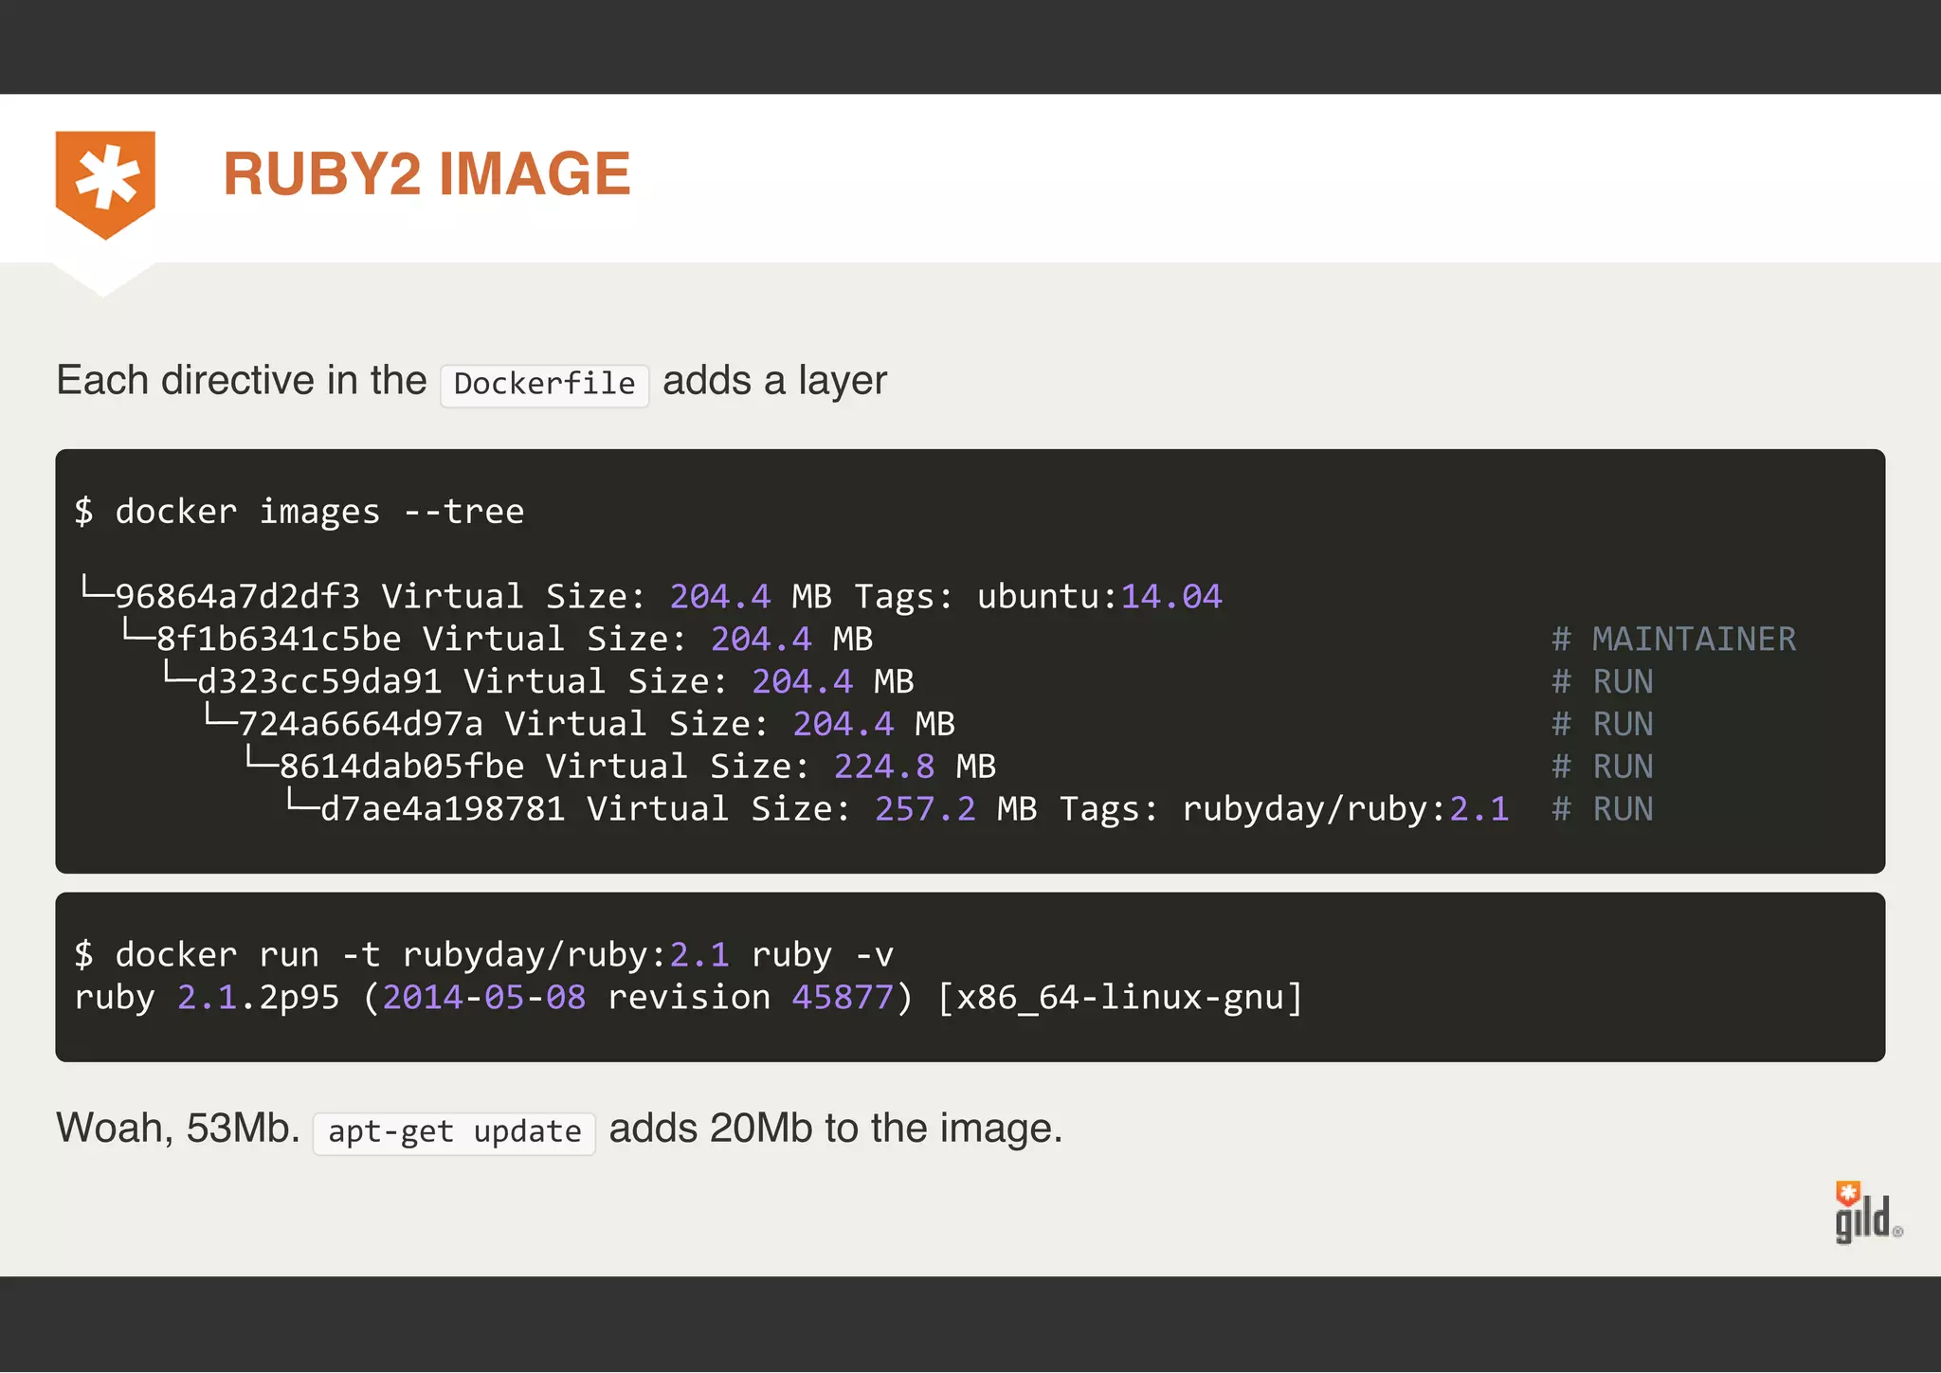The image size is (1941, 1373).
Task: Click the orange asterisk shield logo
Action: tap(105, 185)
